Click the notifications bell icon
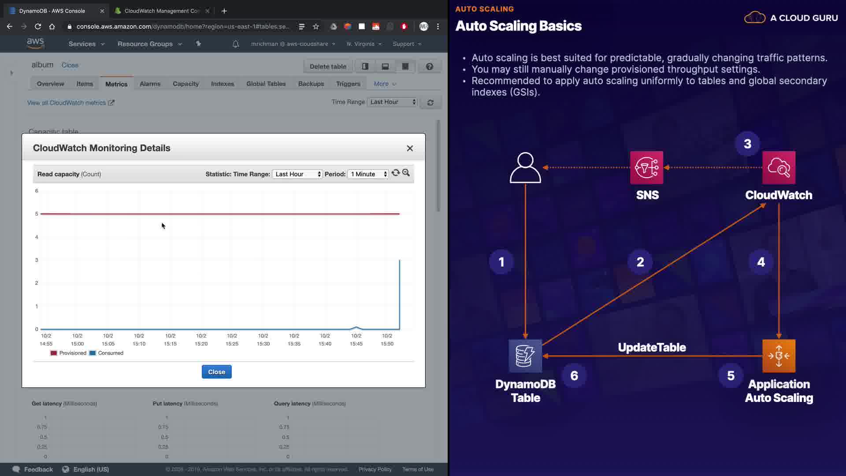The height and width of the screenshot is (476, 846). coord(236,44)
